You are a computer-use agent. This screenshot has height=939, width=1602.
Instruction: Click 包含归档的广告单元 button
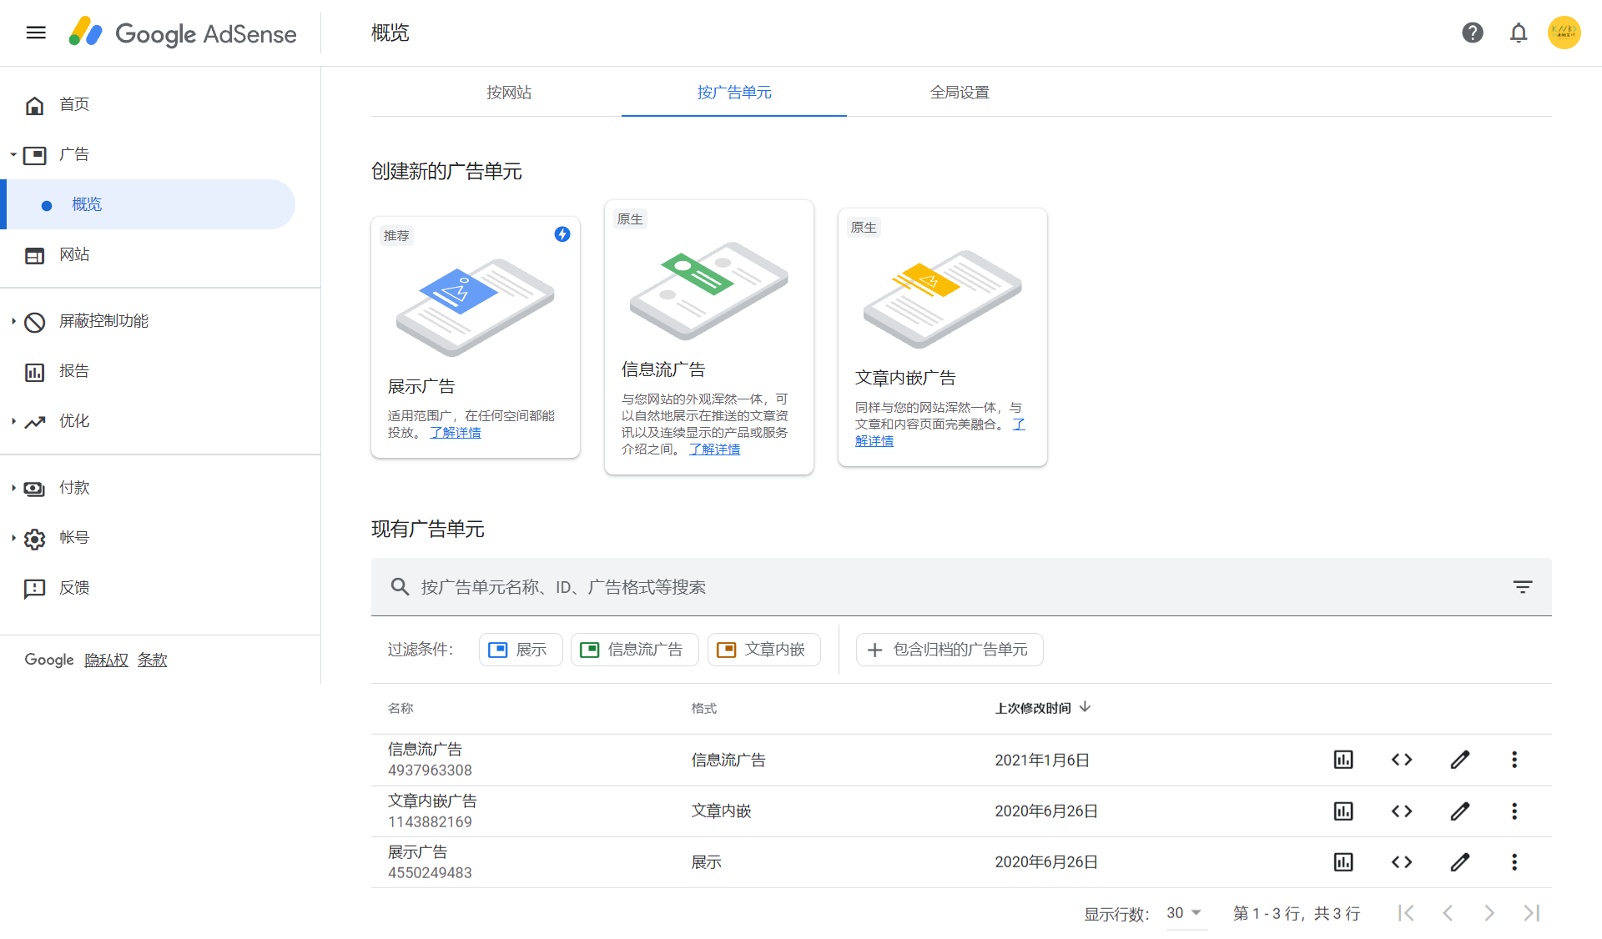click(x=949, y=650)
